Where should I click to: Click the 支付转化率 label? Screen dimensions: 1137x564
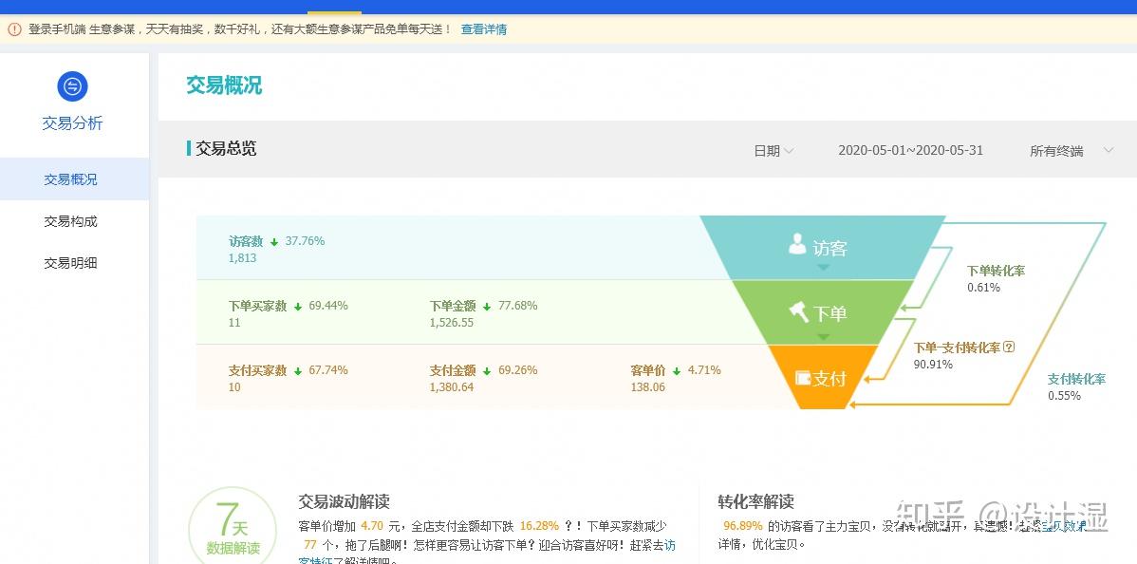pyautogui.click(x=1077, y=379)
